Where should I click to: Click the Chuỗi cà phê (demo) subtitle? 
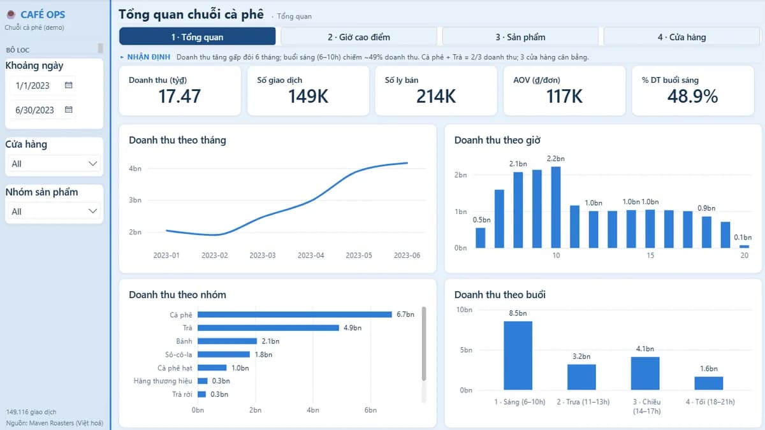tap(34, 27)
